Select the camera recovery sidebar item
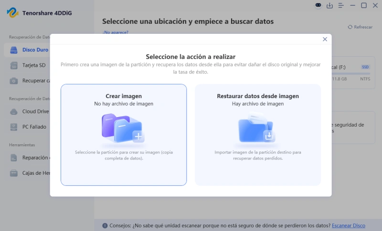The height and width of the screenshot is (231, 382). [27, 80]
